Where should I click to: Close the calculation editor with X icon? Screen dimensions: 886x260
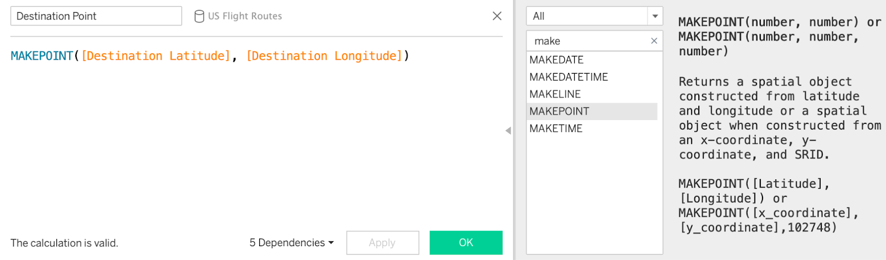pos(497,16)
